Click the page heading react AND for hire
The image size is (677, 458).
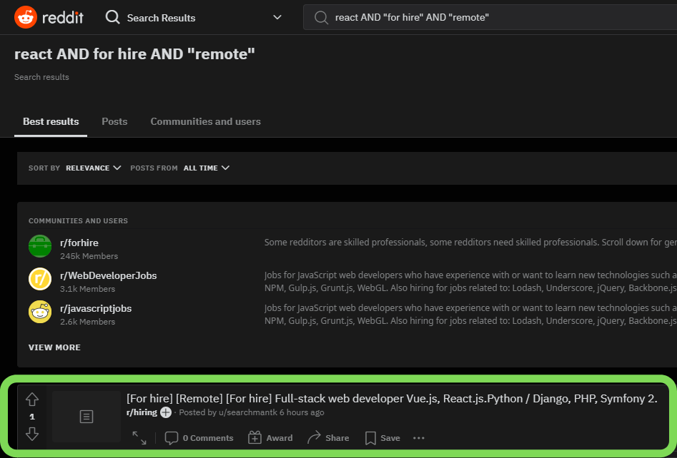[x=134, y=54]
